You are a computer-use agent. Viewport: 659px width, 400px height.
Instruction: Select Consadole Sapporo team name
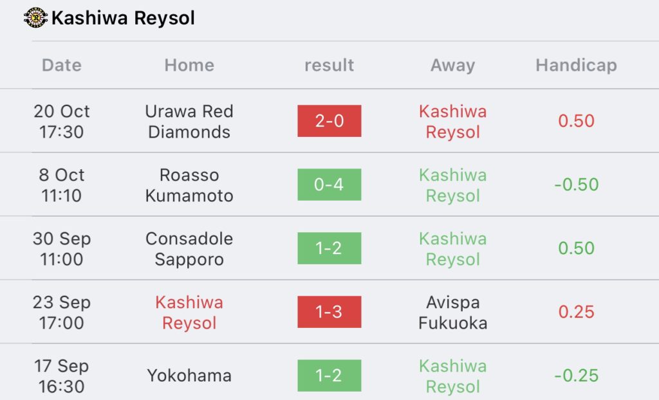coord(189,249)
